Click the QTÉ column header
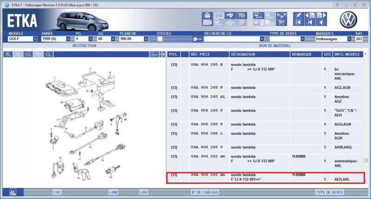Image resolution: width=371 pixels, height=199 pixels. click(327, 54)
